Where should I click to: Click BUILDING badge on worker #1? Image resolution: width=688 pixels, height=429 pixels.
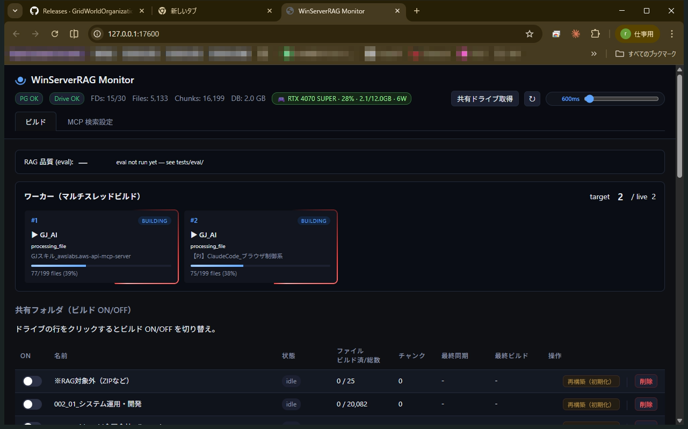click(155, 221)
